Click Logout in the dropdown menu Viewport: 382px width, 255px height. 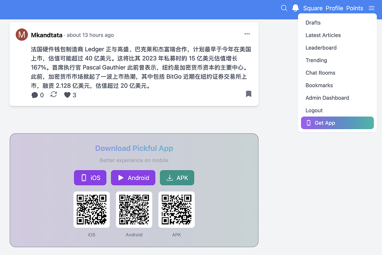314,111
